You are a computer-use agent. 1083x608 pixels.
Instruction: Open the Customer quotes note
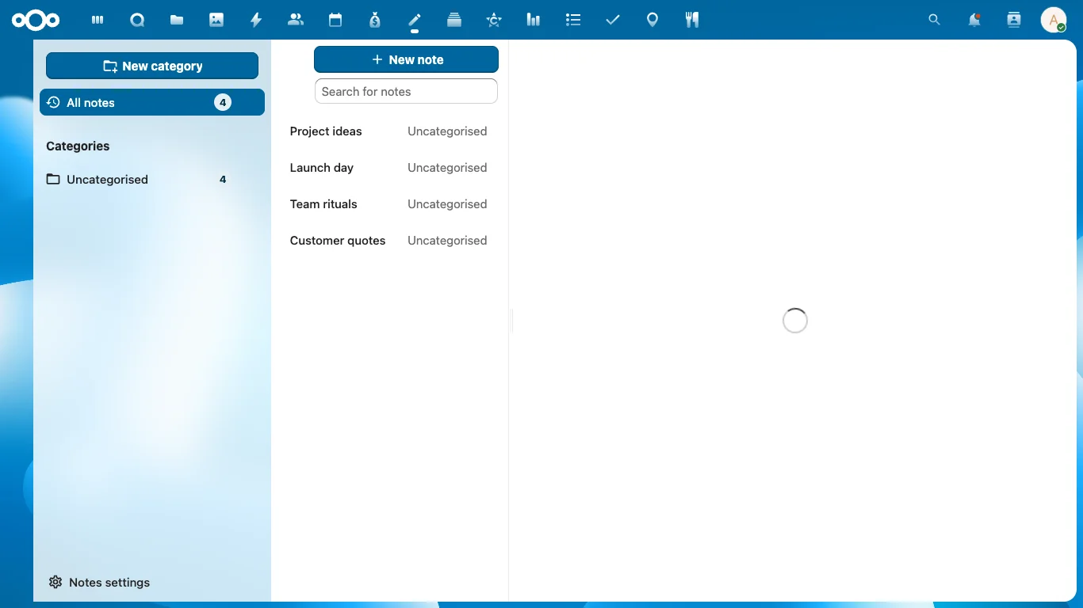pos(389,241)
